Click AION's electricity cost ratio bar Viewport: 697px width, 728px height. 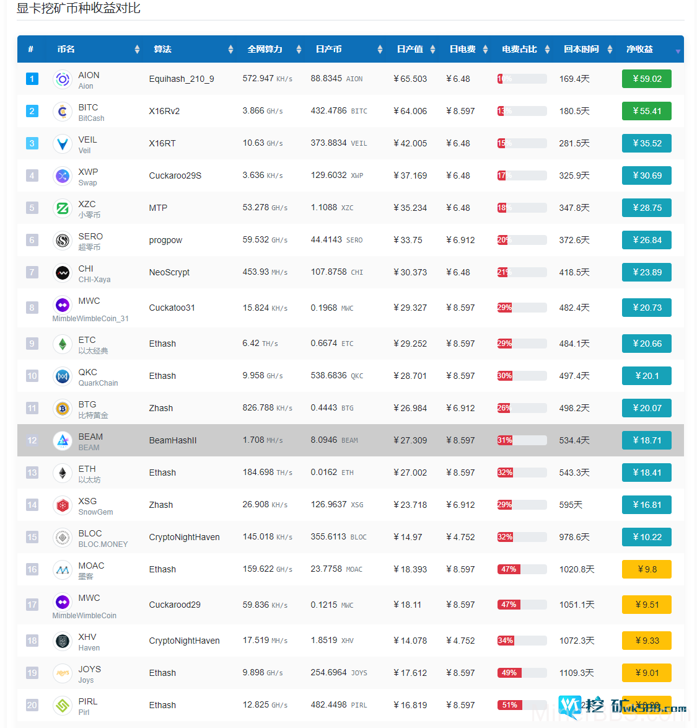pyautogui.click(x=522, y=79)
